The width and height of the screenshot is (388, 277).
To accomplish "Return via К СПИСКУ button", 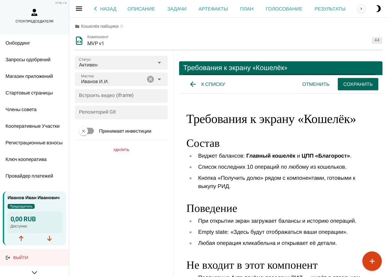I will (207, 84).
